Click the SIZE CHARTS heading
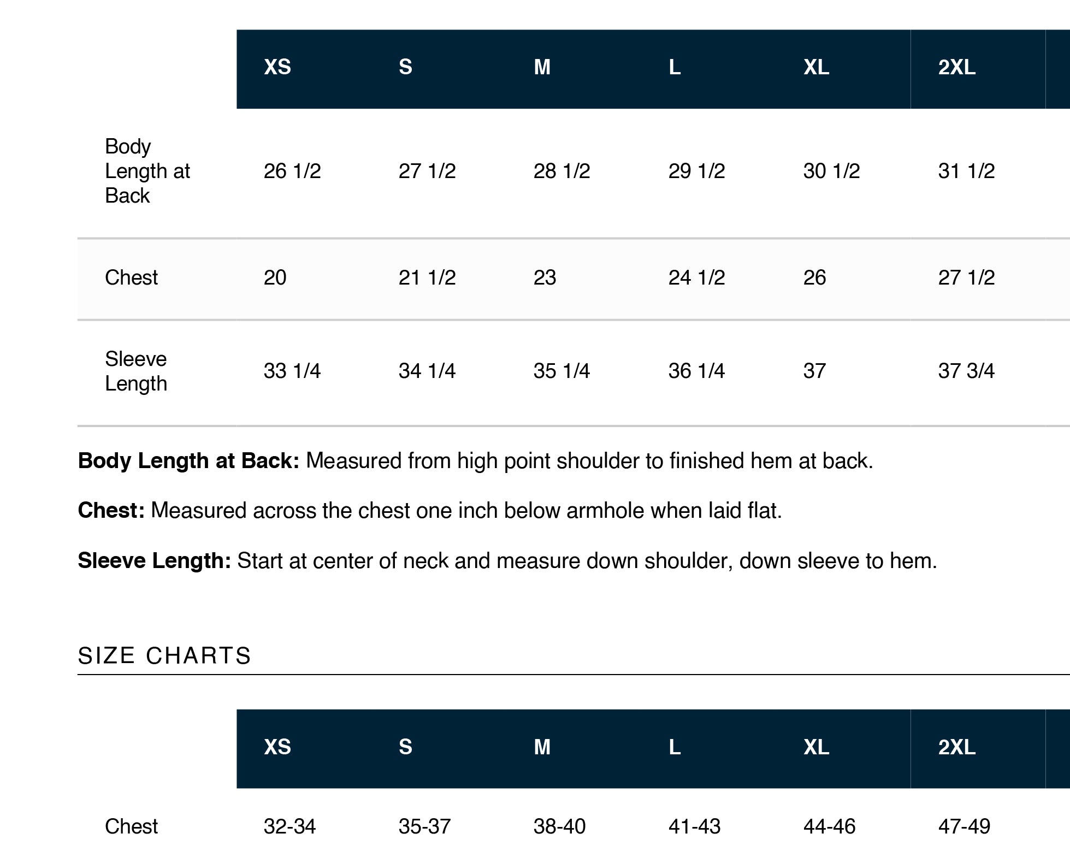This screenshot has height=863, width=1070. pos(164,655)
